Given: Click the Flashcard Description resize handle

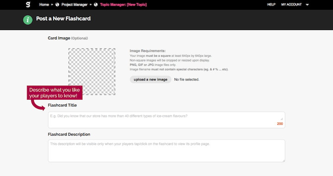Looking at the screenshot, I should pos(284,161).
